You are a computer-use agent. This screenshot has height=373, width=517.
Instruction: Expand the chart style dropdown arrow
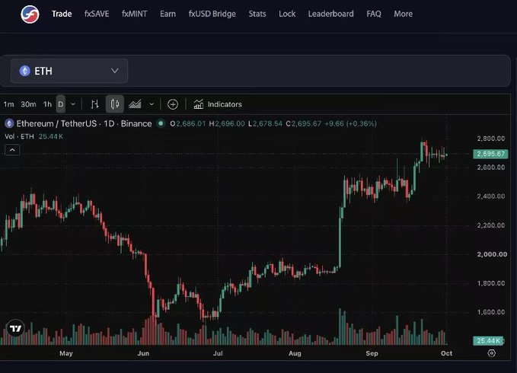152,104
